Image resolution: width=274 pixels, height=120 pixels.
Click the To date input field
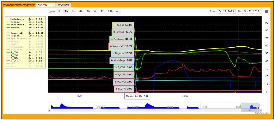click(x=251, y=12)
